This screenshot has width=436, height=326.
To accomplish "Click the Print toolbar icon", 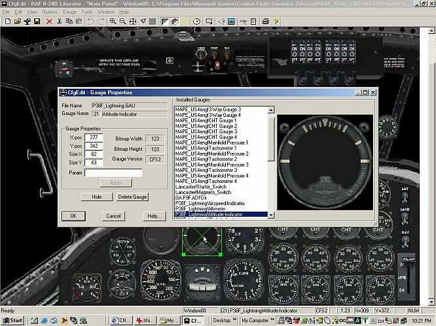I will [266, 22].
